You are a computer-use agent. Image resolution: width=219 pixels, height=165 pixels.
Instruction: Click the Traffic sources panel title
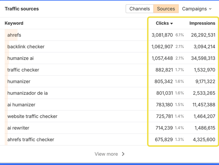pyautogui.click(x=22, y=9)
